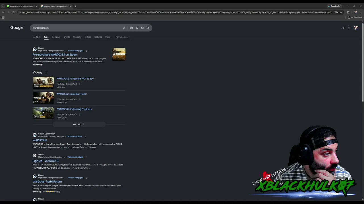Translate the WarDogs: Red's Return page
The image size is (364, 204).
click(76, 178)
